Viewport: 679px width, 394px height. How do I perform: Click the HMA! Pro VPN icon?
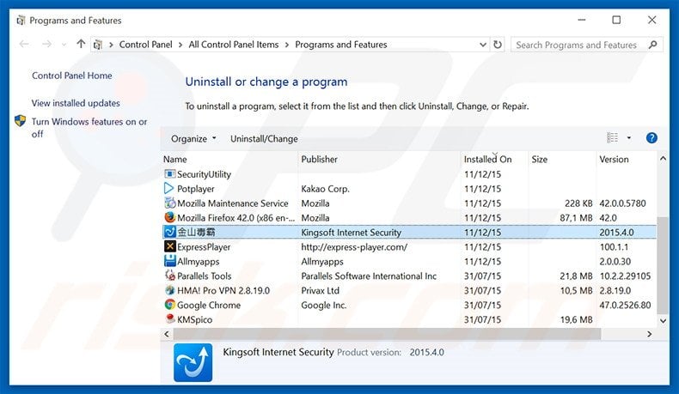coord(170,290)
